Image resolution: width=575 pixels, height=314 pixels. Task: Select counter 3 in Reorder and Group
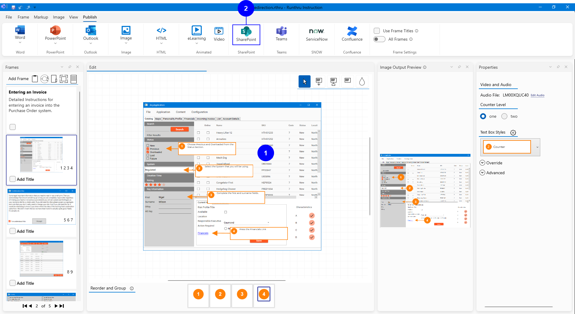coord(242,294)
